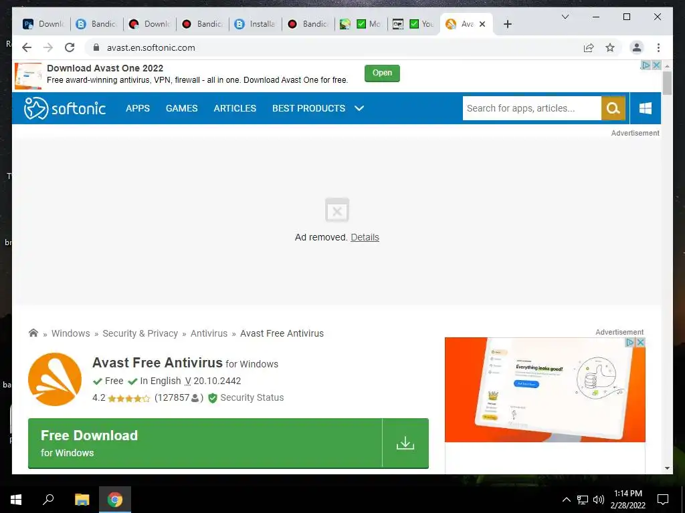The height and width of the screenshot is (513, 685).
Task: Click the Antivirus breadcrumb link
Action: click(209, 333)
